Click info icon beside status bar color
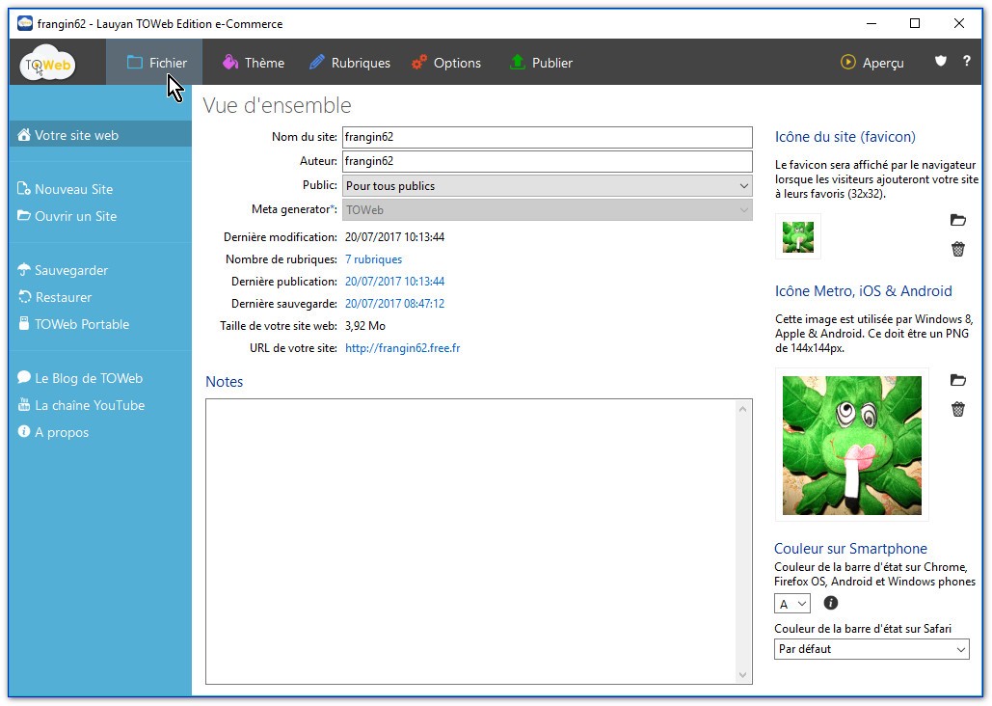992x706 pixels. (x=830, y=603)
